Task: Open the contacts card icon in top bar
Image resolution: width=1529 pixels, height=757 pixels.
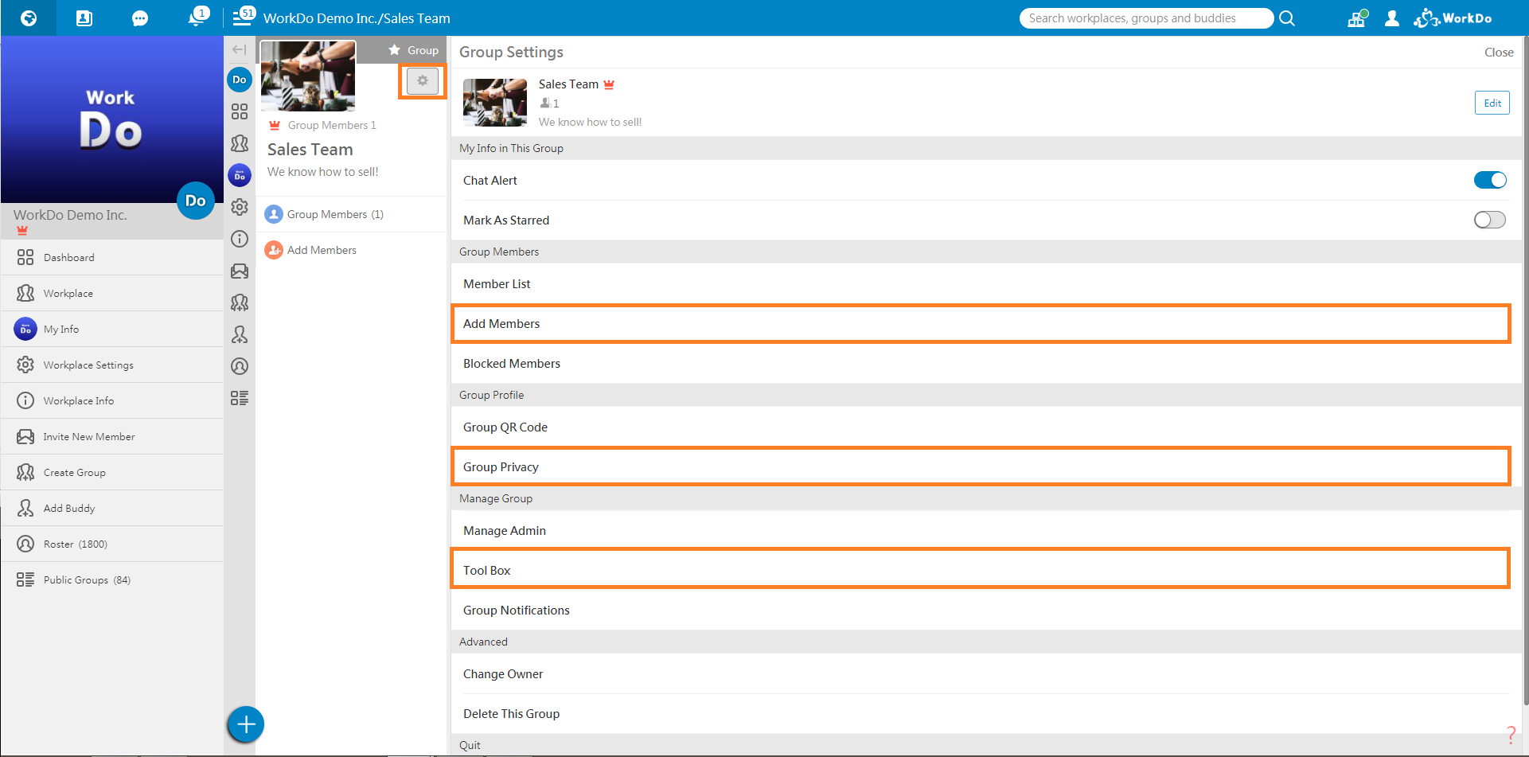Action: 84,18
